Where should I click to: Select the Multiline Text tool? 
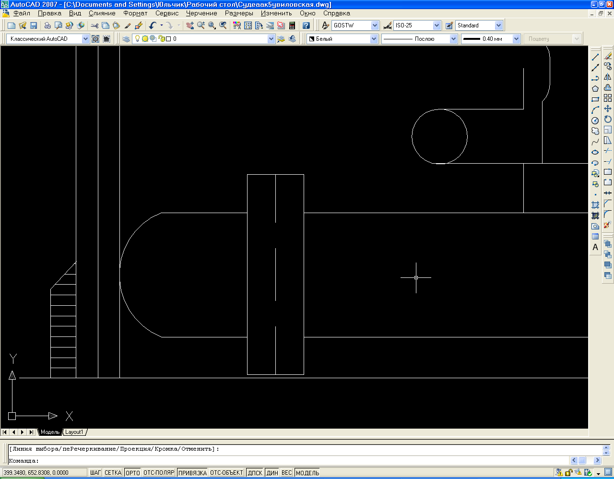point(595,247)
